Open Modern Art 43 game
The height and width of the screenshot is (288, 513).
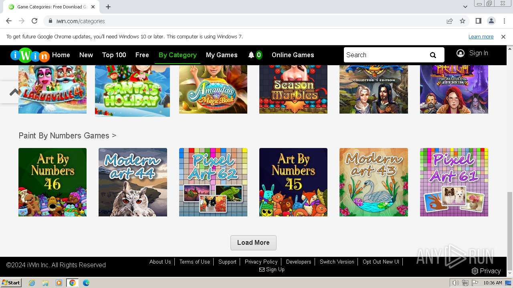374,182
